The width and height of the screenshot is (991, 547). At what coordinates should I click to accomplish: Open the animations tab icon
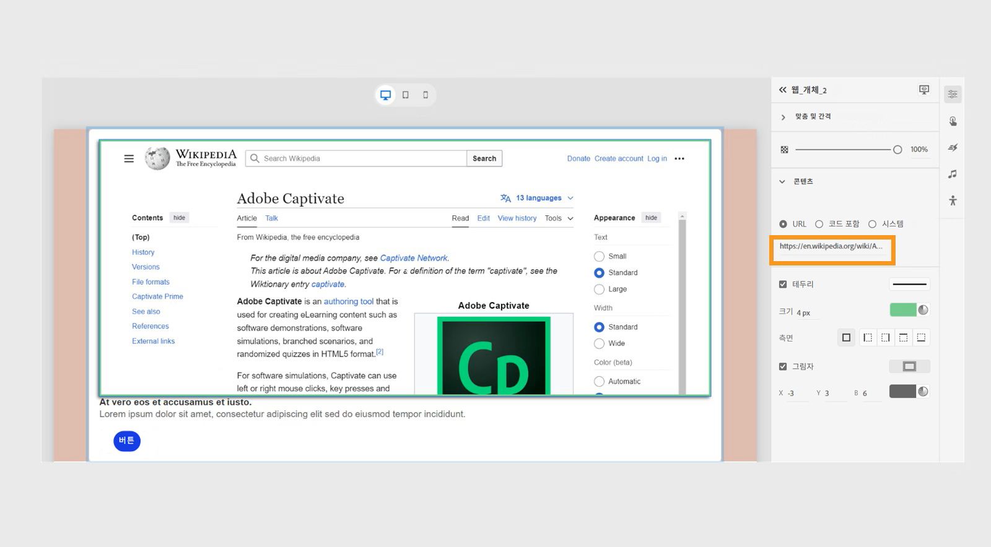pos(953,147)
